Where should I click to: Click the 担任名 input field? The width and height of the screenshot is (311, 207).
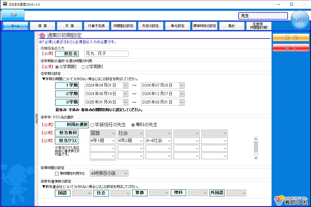pyautogui.click(x=106, y=54)
